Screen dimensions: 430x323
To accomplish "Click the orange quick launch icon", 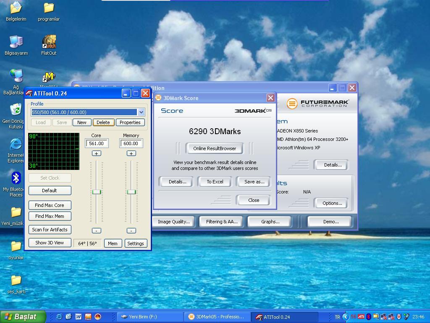I will 88,317.
